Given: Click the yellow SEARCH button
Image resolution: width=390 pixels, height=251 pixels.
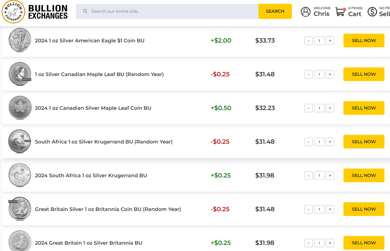Looking at the screenshot, I should [275, 11].
